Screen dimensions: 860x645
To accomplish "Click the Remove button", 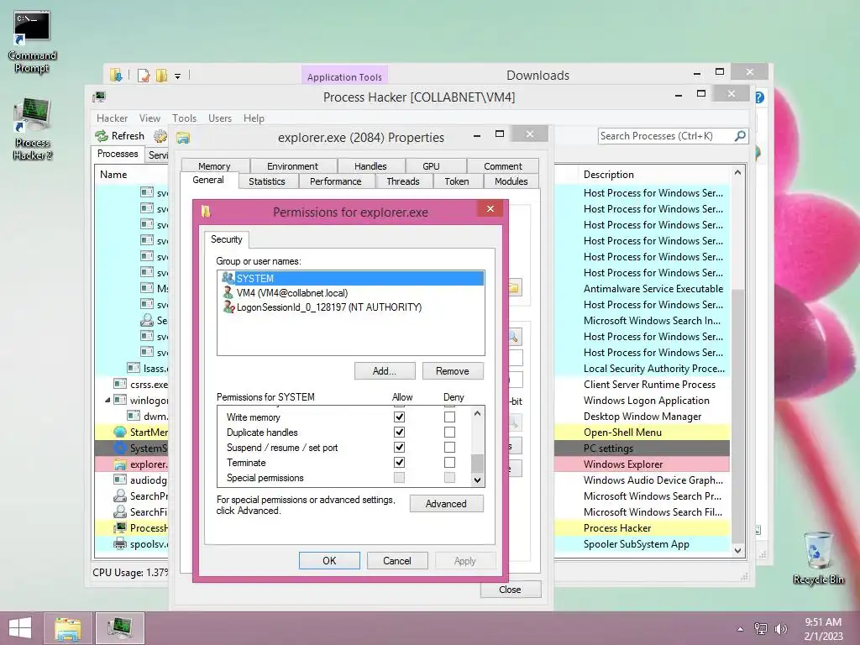I will [x=453, y=370].
